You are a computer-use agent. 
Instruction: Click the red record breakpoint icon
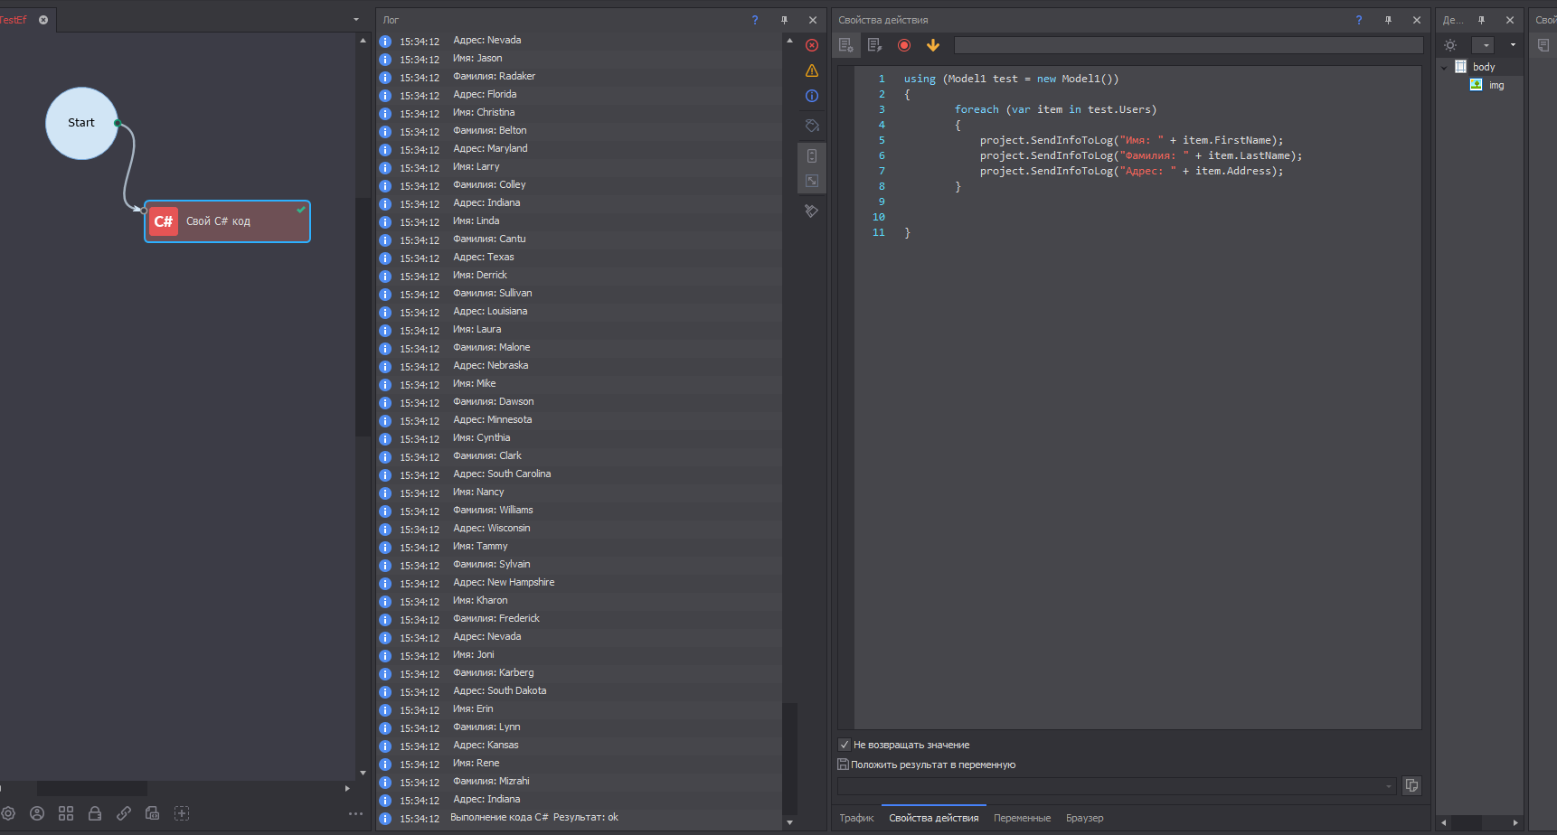click(904, 45)
